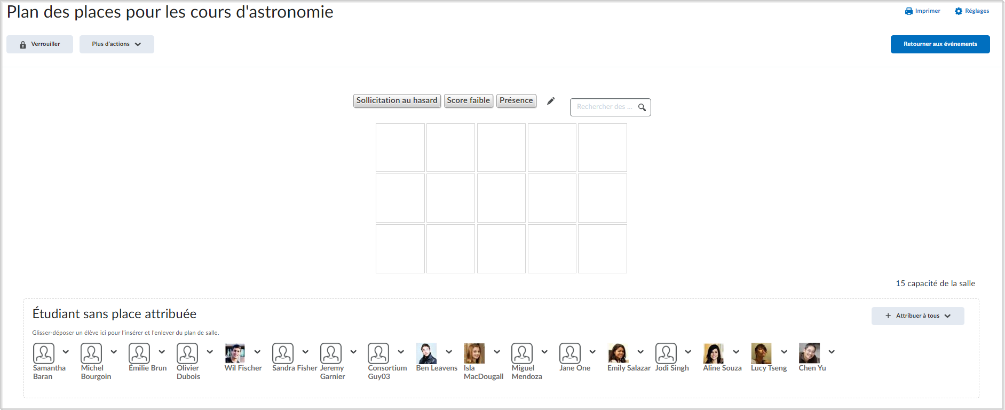The width and height of the screenshot is (1005, 410).
Task: Select Miguel Mendoza's avatar icon
Action: coord(522,353)
